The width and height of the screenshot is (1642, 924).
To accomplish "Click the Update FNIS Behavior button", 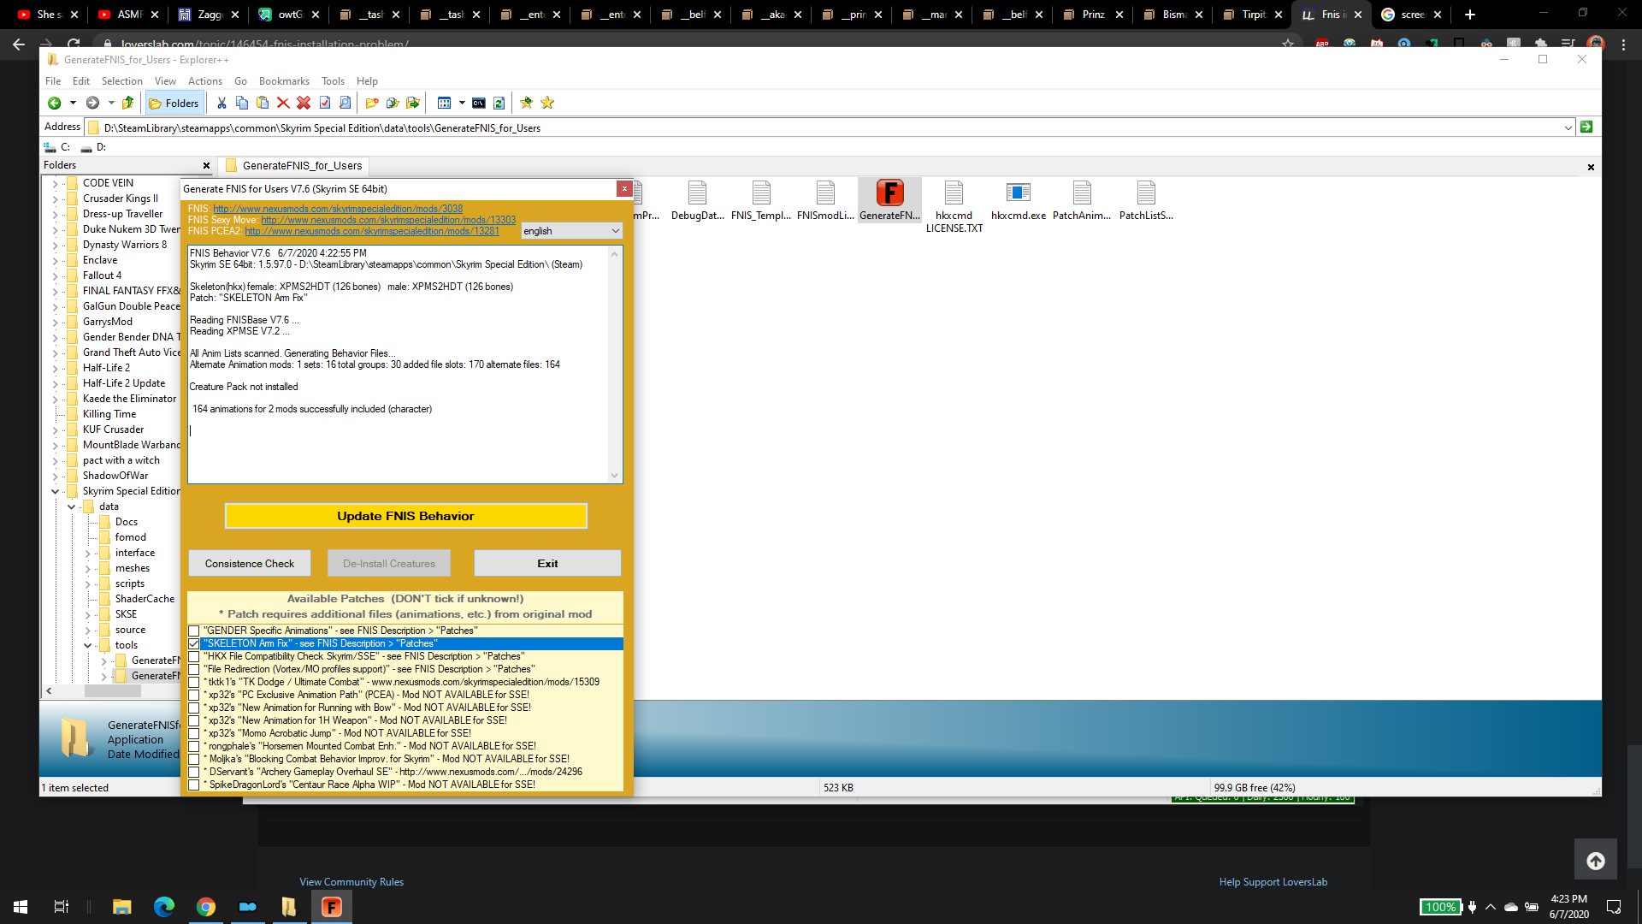I will (405, 516).
